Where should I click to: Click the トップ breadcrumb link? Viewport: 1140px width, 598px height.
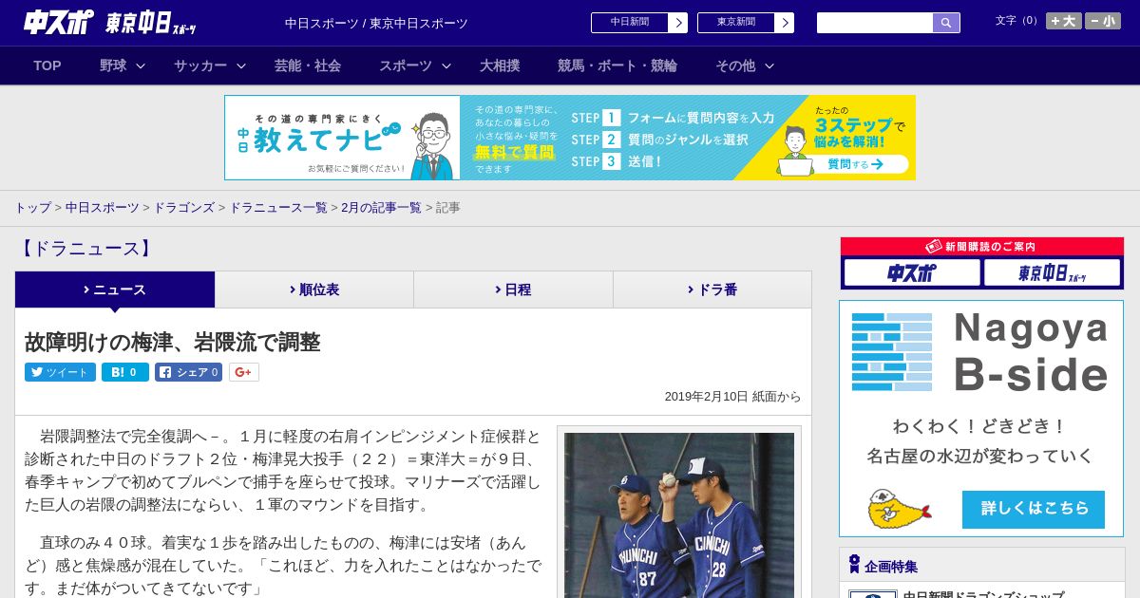point(32,207)
